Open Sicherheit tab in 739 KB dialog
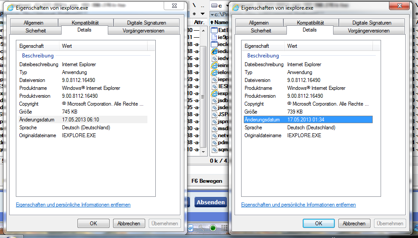418x238 pixels. click(261, 31)
